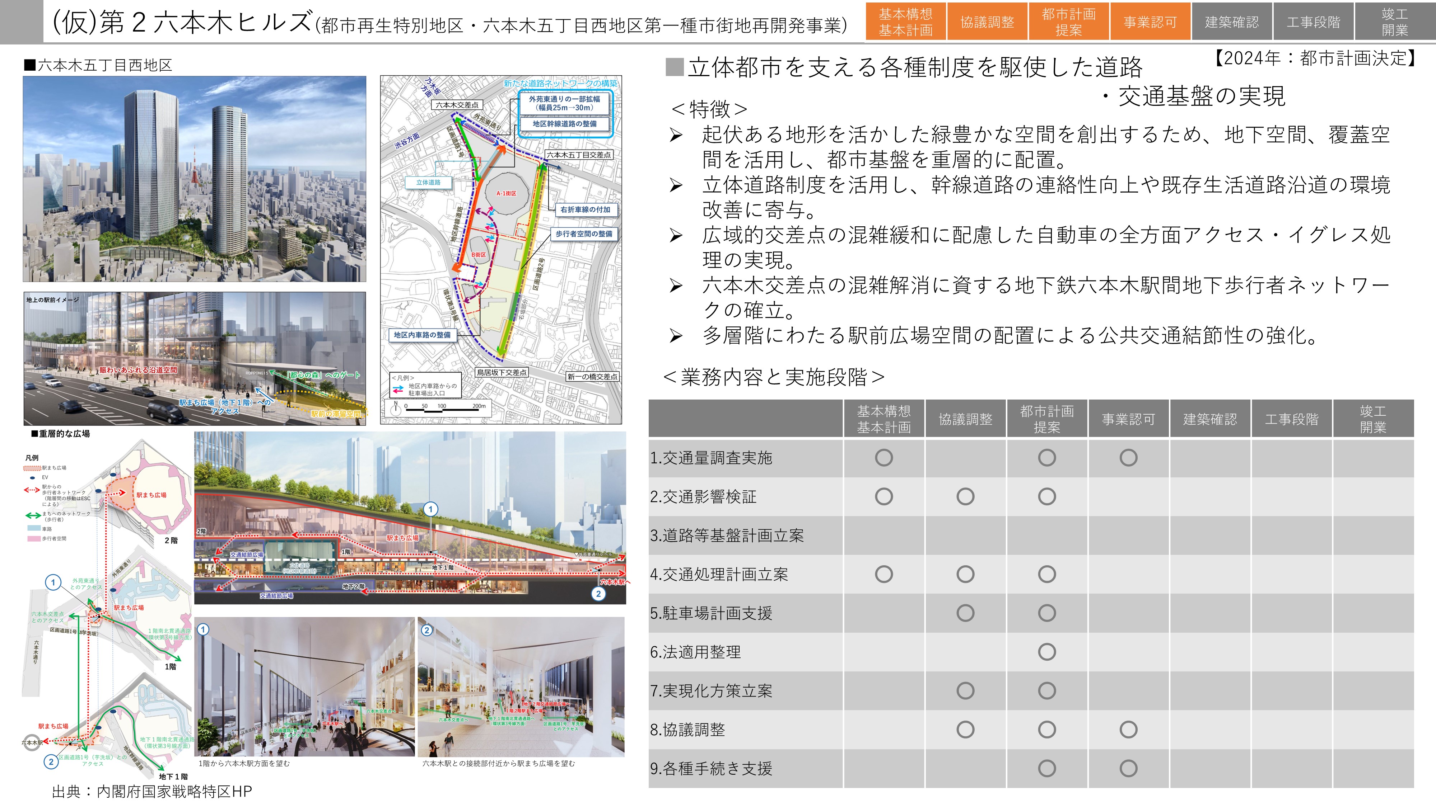
Task: Click the 六本木五丁目交差点 label on the map
Action: click(x=579, y=155)
